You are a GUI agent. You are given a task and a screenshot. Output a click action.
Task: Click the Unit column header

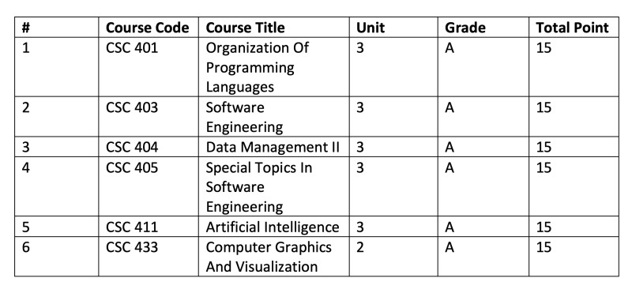tap(371, 28)
